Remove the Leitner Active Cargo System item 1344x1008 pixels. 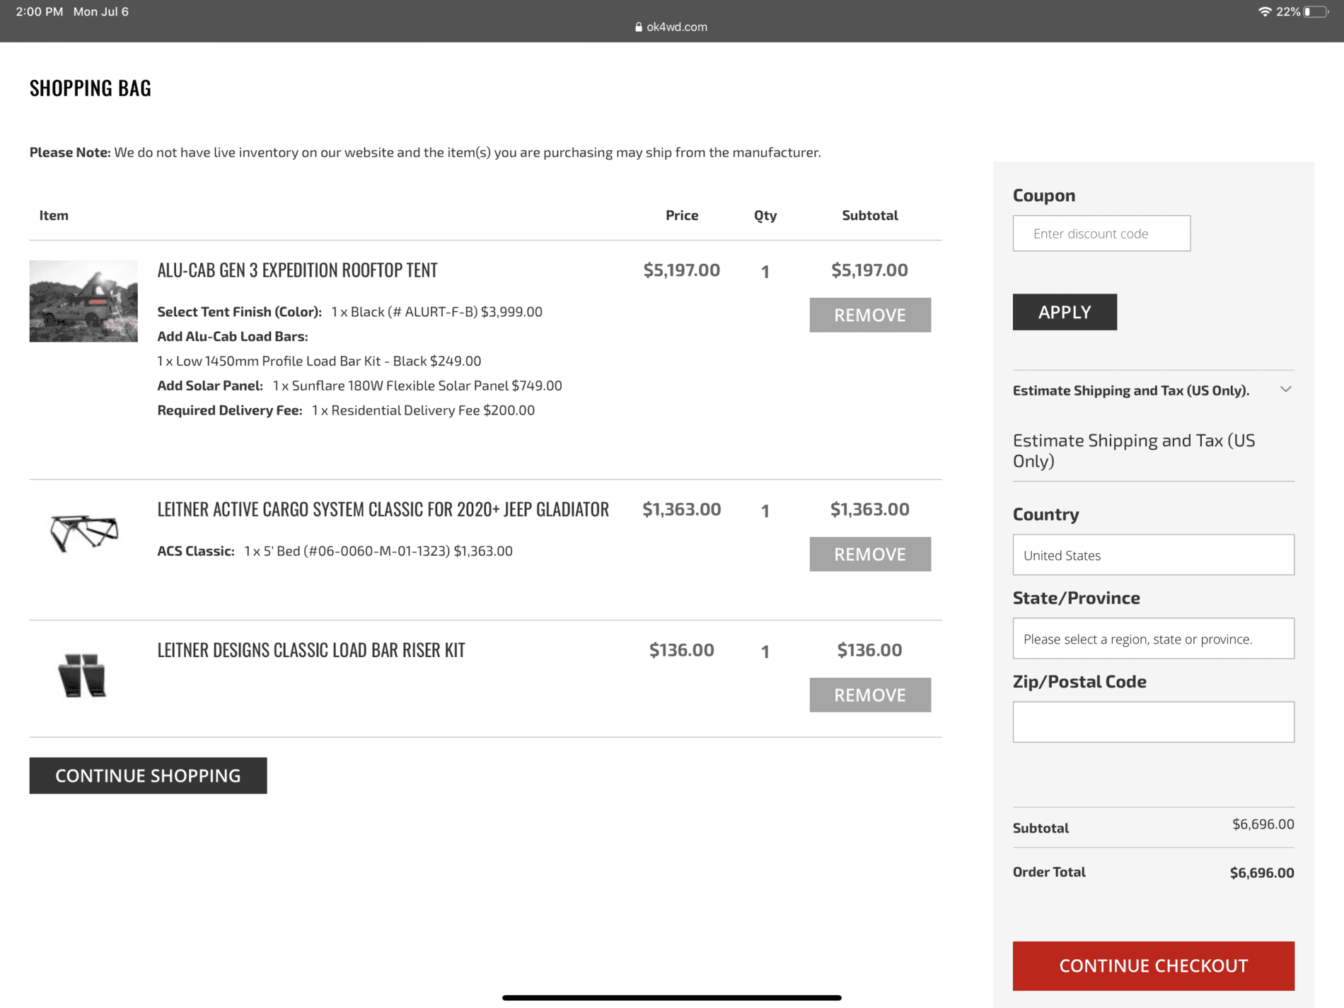tap(870, 554)
